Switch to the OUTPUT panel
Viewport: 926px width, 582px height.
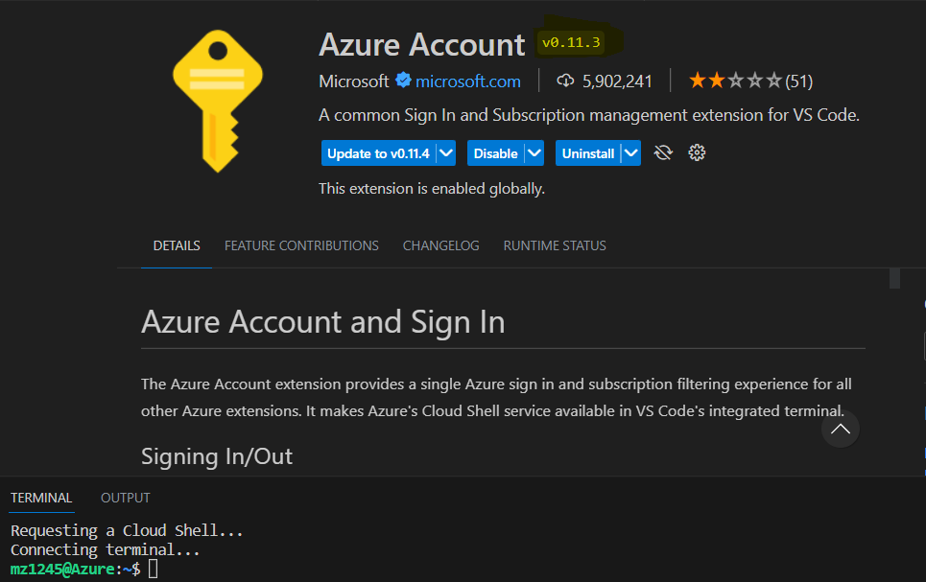125,498
